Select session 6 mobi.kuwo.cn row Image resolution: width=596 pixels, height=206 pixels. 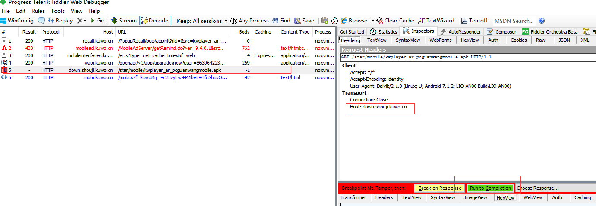pos(167,77)
